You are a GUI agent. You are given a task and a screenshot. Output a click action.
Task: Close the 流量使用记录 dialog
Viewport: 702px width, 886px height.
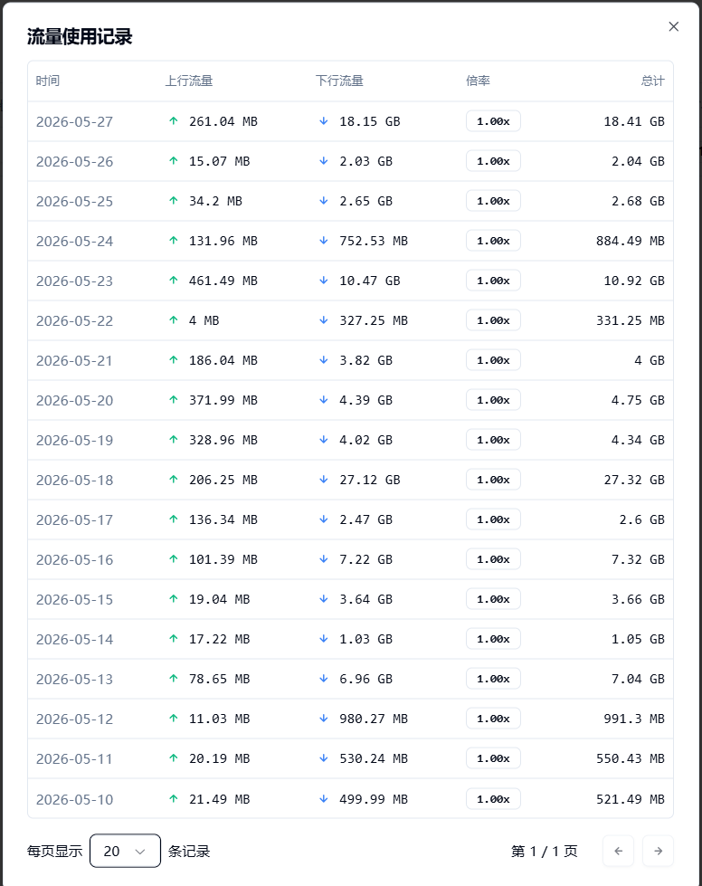(673, 26)
